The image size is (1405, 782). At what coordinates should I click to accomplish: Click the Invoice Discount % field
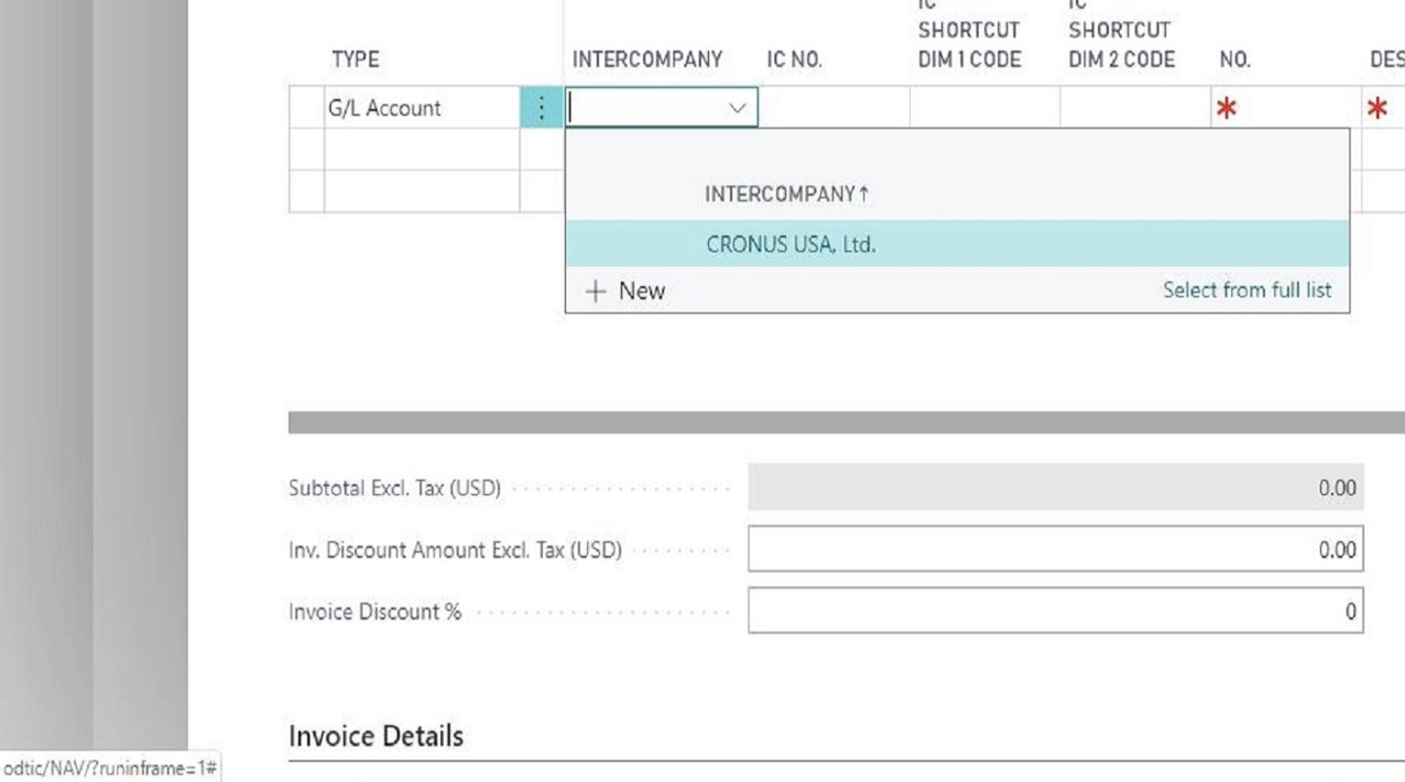coord(1055,611)
